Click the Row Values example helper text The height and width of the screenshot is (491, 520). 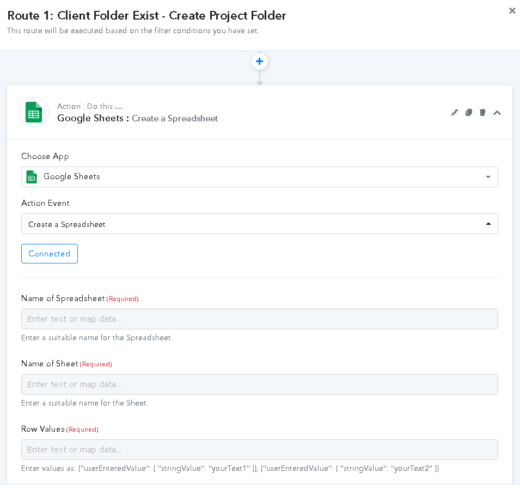click(230, 469)
